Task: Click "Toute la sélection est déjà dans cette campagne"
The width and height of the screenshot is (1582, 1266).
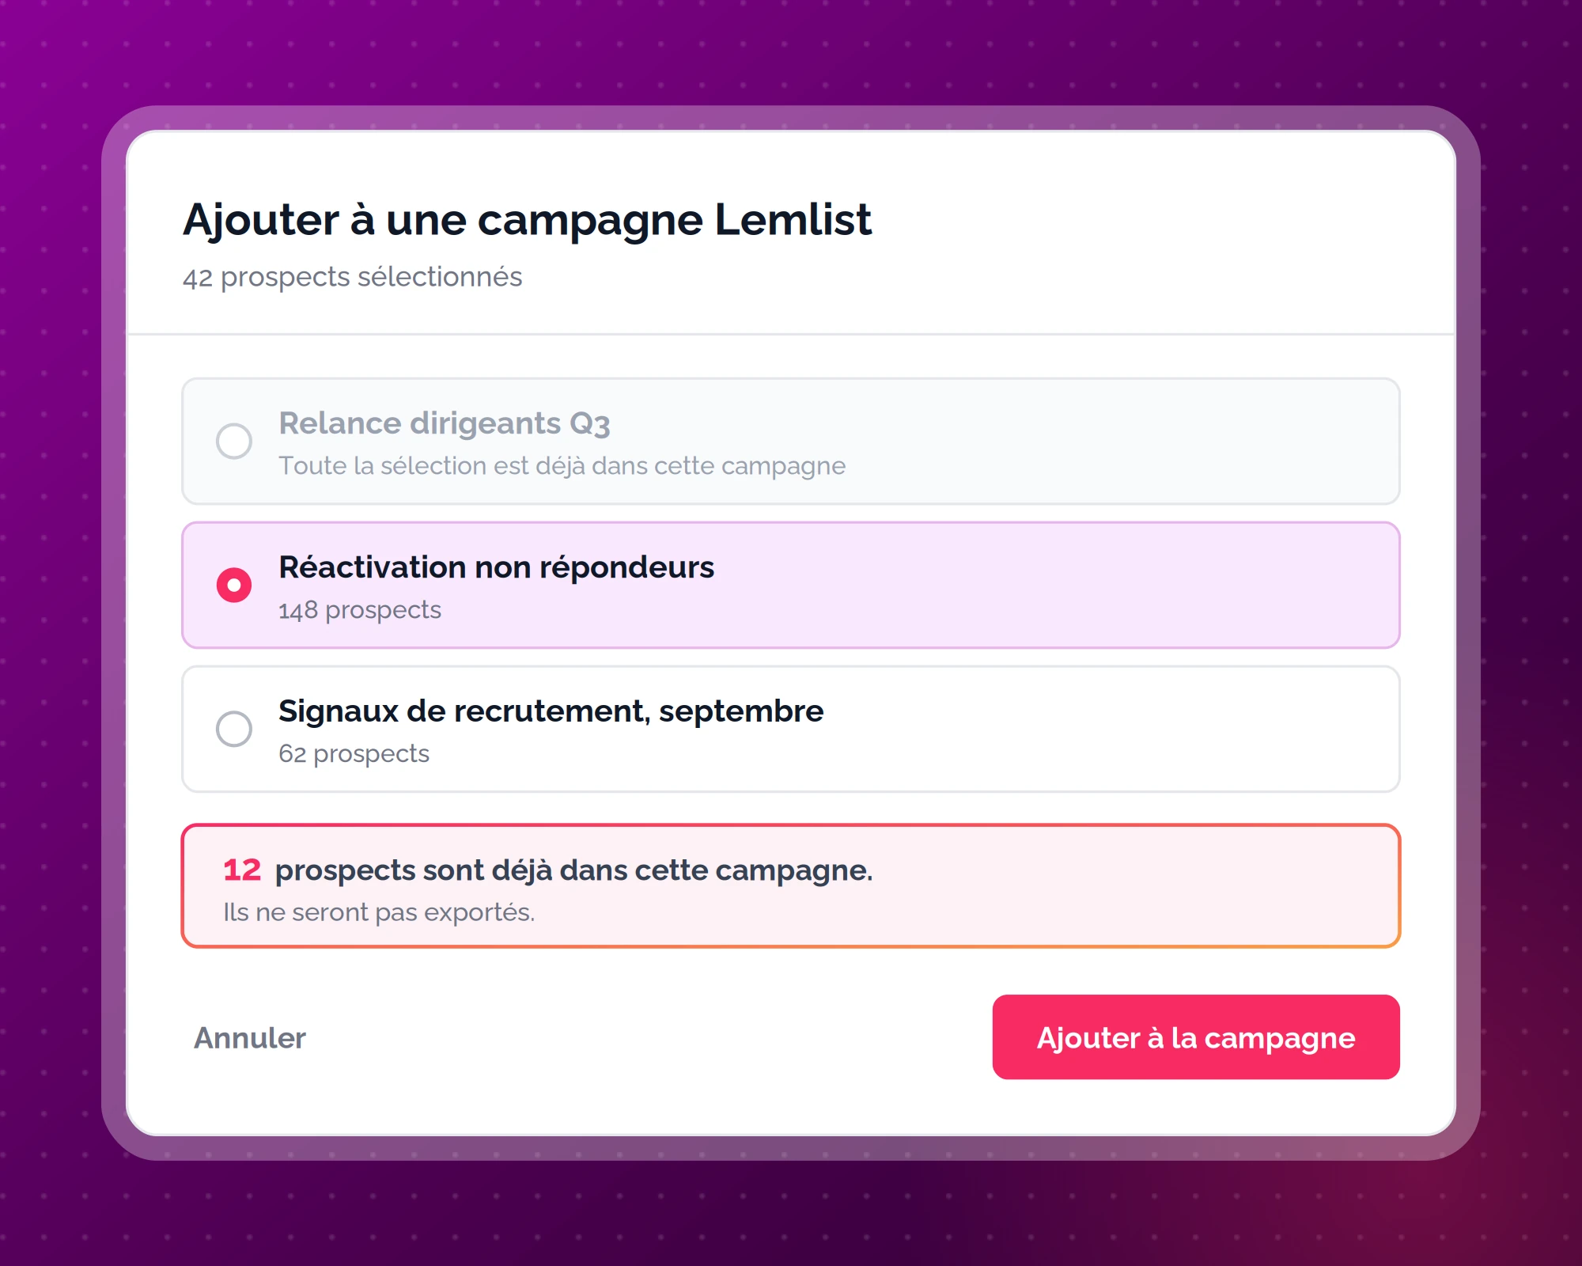Action: coord(562,466)
